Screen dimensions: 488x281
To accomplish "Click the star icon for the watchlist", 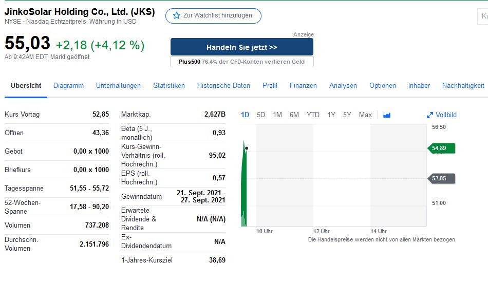I will coord(177,15).
